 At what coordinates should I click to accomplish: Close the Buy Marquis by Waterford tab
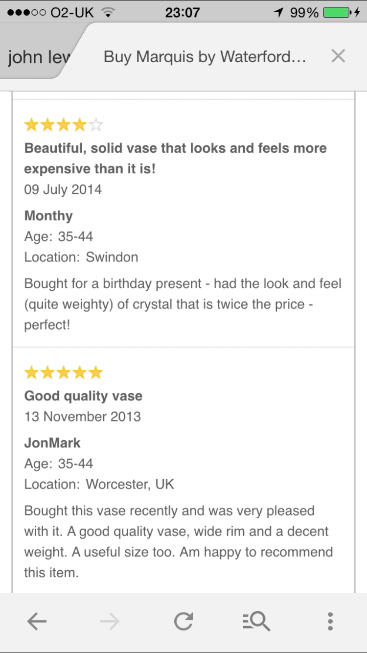(338, 56)
